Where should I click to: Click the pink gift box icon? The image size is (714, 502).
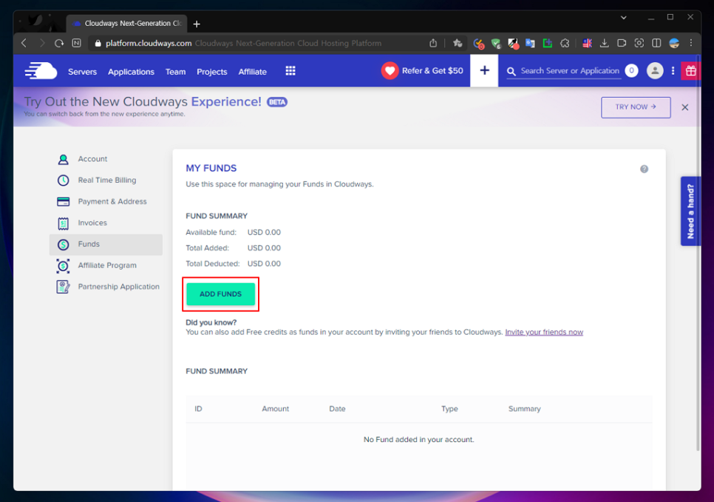point(691,71)
